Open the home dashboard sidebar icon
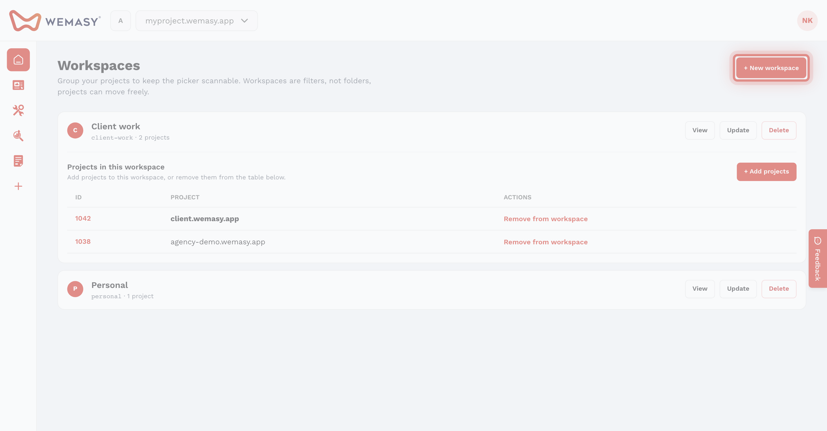827x431 pixels. tap(18, 60)
